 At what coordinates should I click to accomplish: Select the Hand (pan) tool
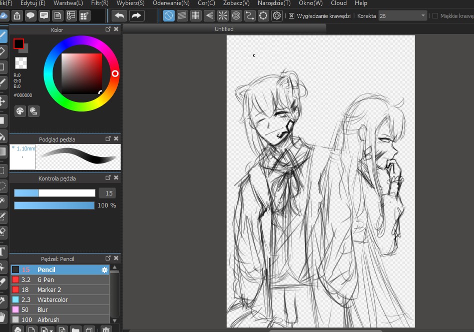3,316
